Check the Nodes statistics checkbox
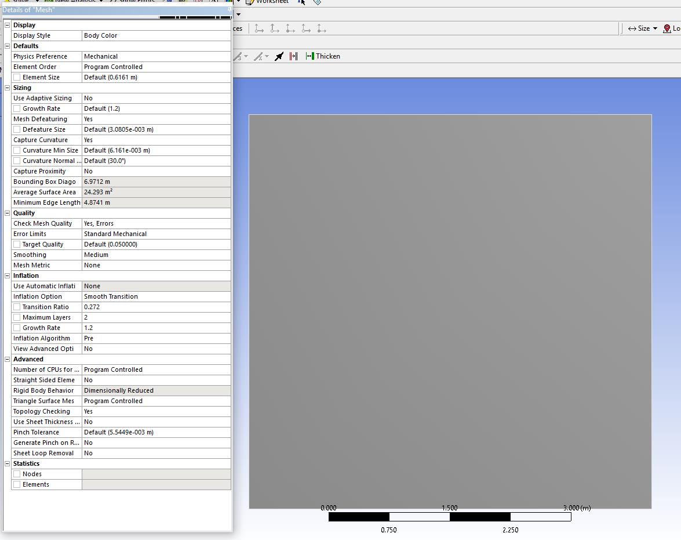The image size is (681, 540). click(17, 474)
